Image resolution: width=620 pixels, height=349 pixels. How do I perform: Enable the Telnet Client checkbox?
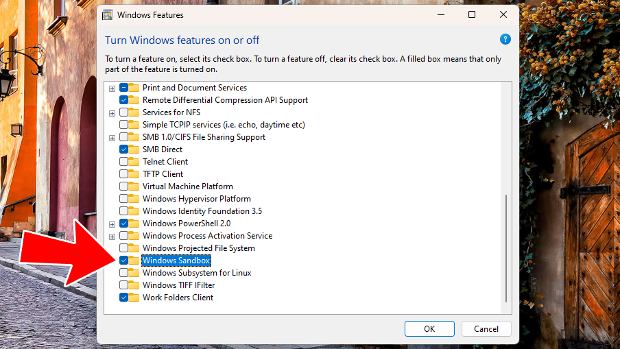(x=123, y=162)
